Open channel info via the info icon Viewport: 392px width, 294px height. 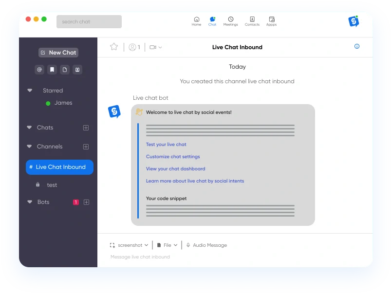point(357,46)
